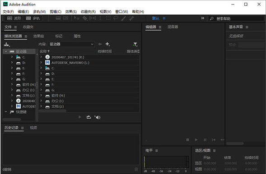The height and width of the screenshot is (174, 266).
Task: Expand C: drive in left tree
Action: [12, 57]
